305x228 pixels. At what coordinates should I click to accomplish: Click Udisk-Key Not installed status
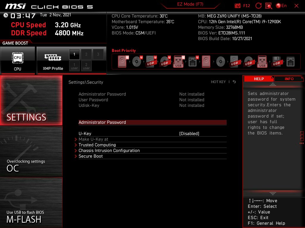[192, 105]
